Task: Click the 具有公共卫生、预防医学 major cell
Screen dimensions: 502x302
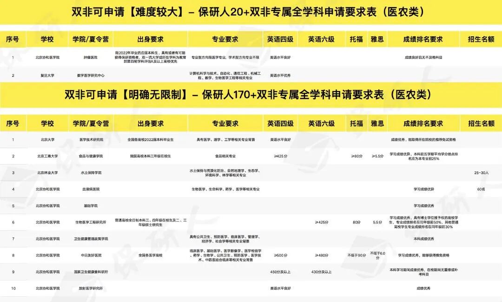Action: point(225,239)
